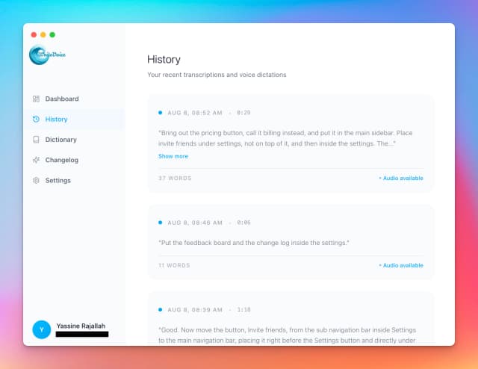Click the 'Bring out the pricing button' transcription text
Screen dimensions: 478x369
[285, 138]
